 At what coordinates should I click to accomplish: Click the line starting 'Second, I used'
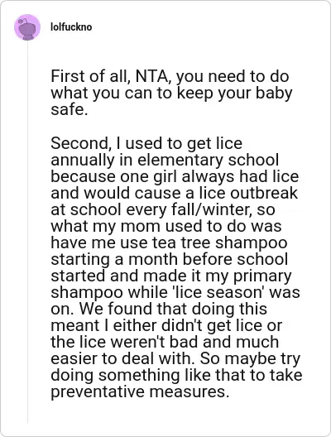pyautogui.click(x=146, y=143)
